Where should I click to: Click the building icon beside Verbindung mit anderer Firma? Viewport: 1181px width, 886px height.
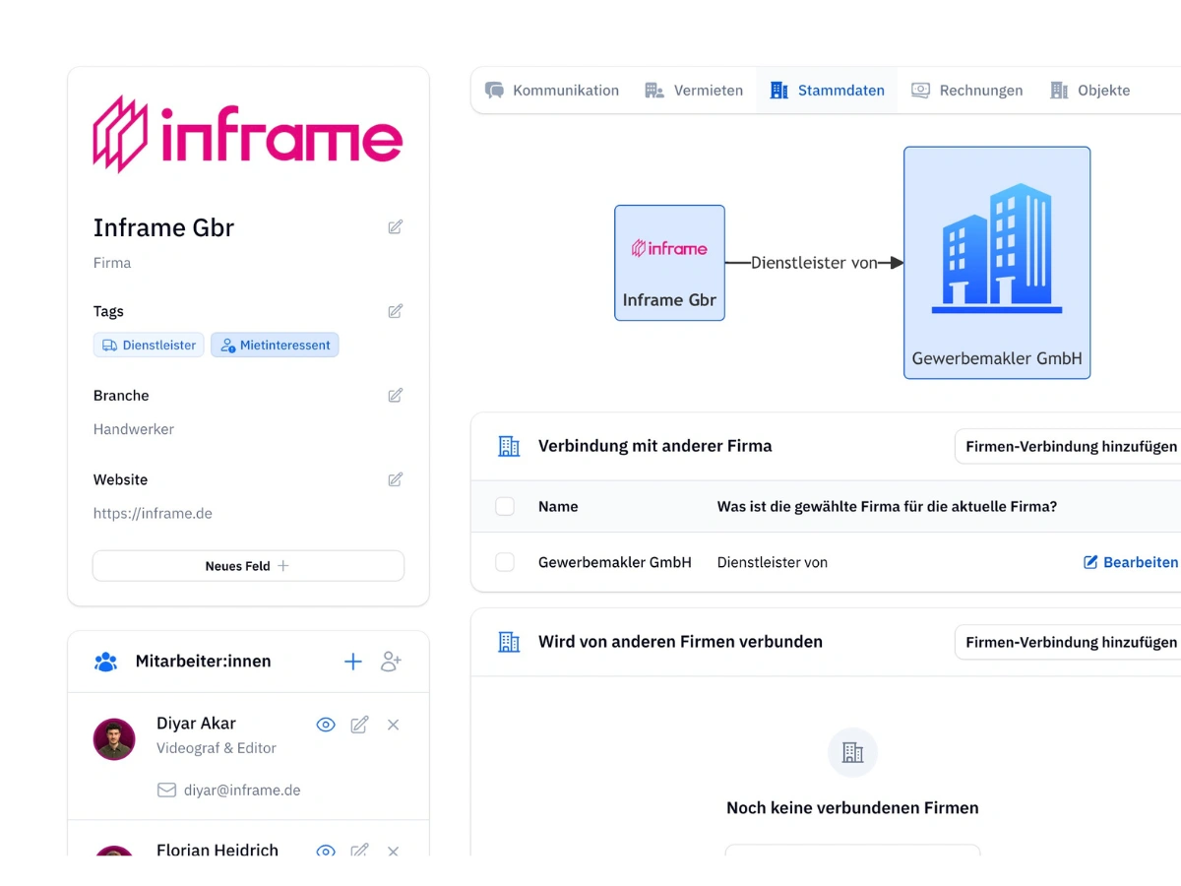[x=509, y=446]
